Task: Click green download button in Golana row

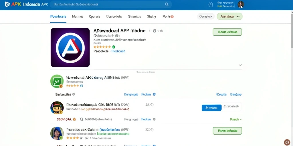Action: pos(227,131)
